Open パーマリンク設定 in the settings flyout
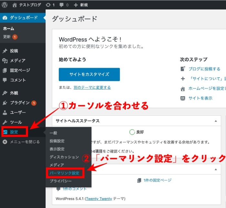The image size is (226, 208). (65, 173)
